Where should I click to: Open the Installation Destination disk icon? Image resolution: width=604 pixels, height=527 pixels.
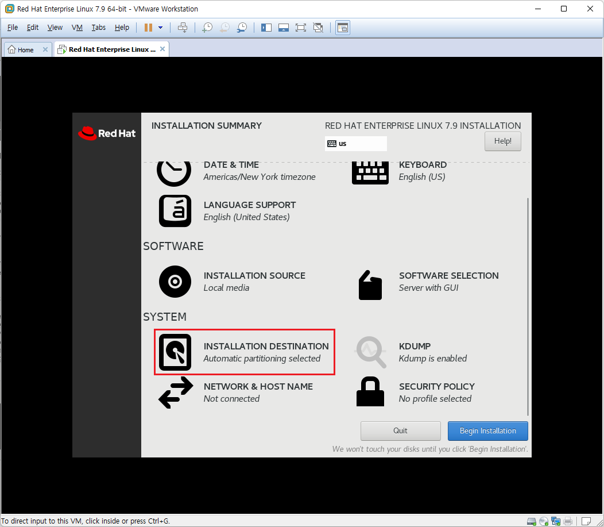pyautogui.click(x=175, y=352)
